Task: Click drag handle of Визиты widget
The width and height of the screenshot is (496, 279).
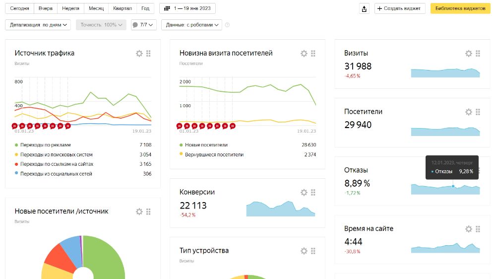Action: [x=478, y=54]
